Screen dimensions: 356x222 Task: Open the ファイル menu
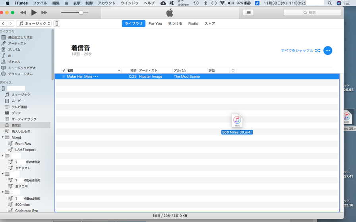[40, 3]
